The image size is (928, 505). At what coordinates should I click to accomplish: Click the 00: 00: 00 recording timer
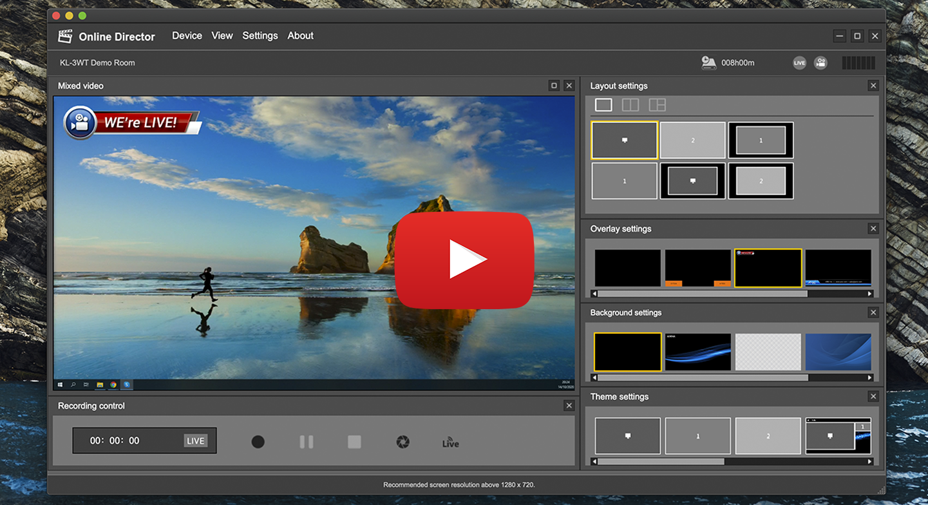(115, 441)
